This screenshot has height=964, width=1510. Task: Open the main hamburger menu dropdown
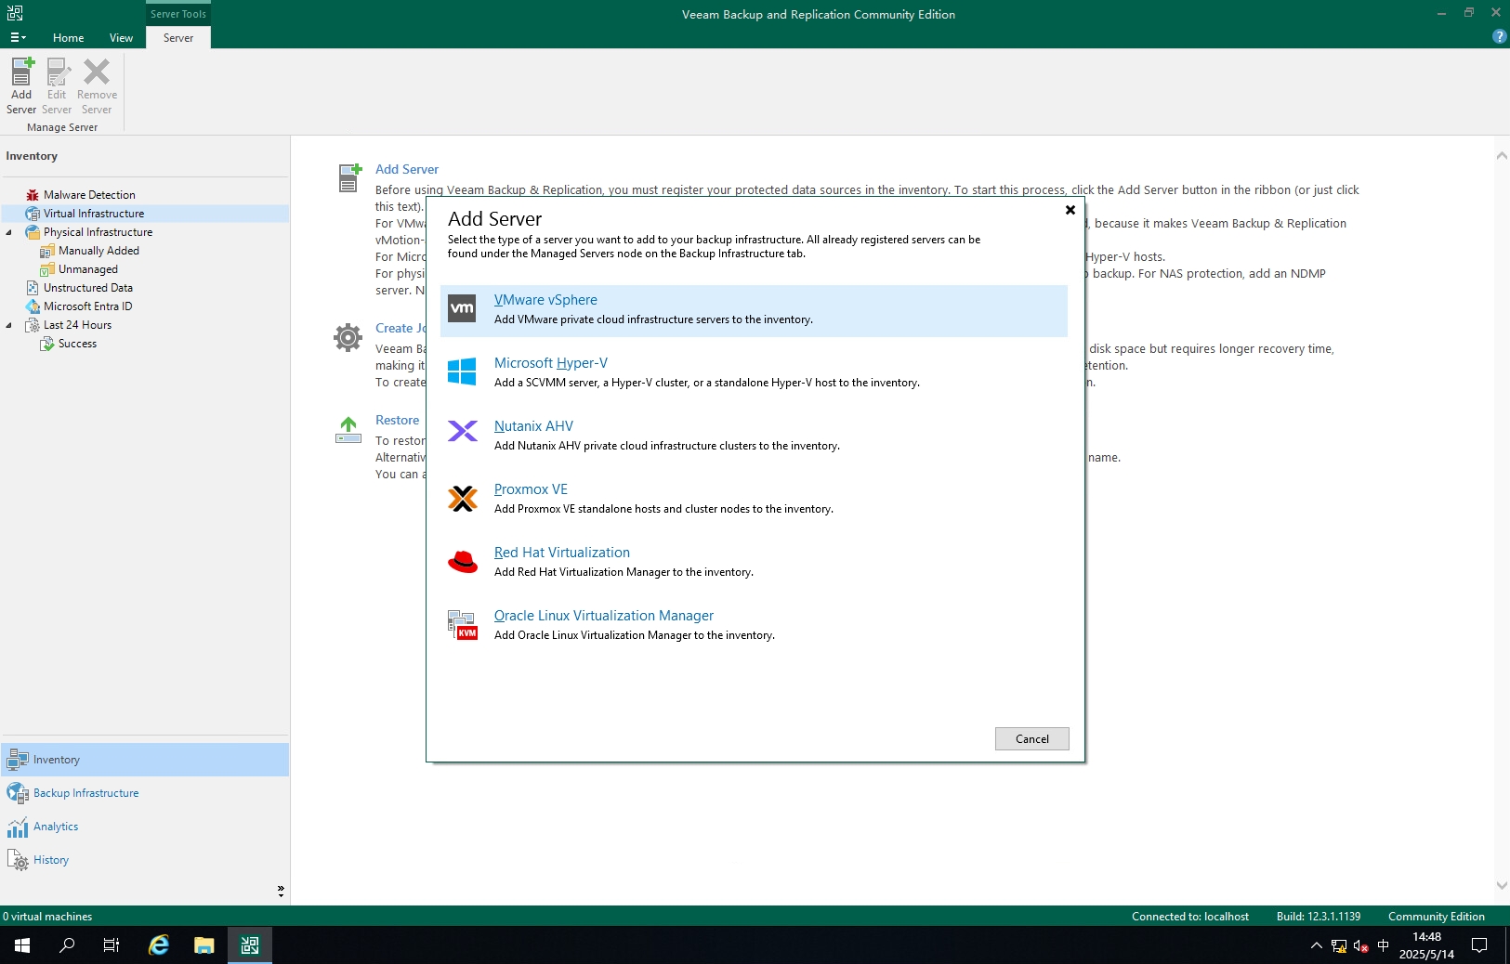[x=18, y=37]
